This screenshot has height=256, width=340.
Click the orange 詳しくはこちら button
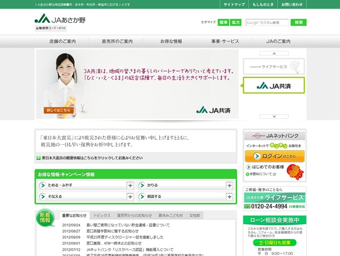click(58, 110)
